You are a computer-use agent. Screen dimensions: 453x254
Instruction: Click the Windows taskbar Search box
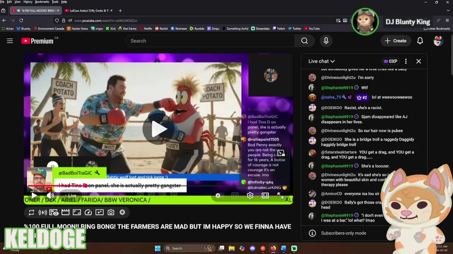pyautogui.click(x=190, y=248)
